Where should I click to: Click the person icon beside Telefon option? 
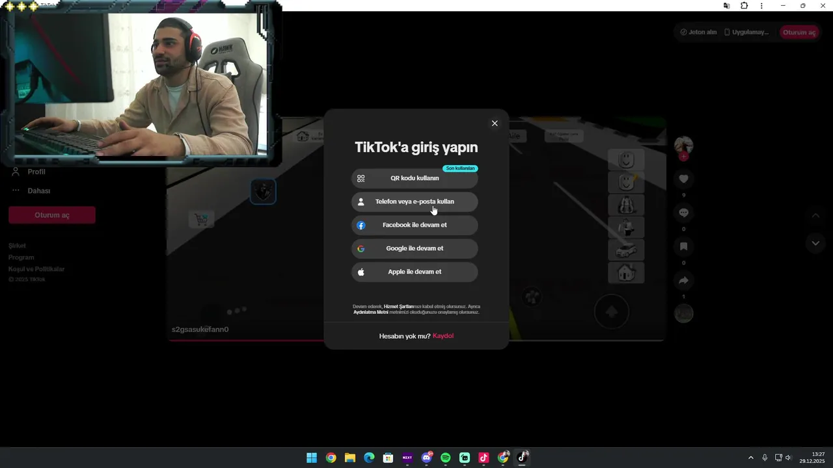[x=361, y=201]
